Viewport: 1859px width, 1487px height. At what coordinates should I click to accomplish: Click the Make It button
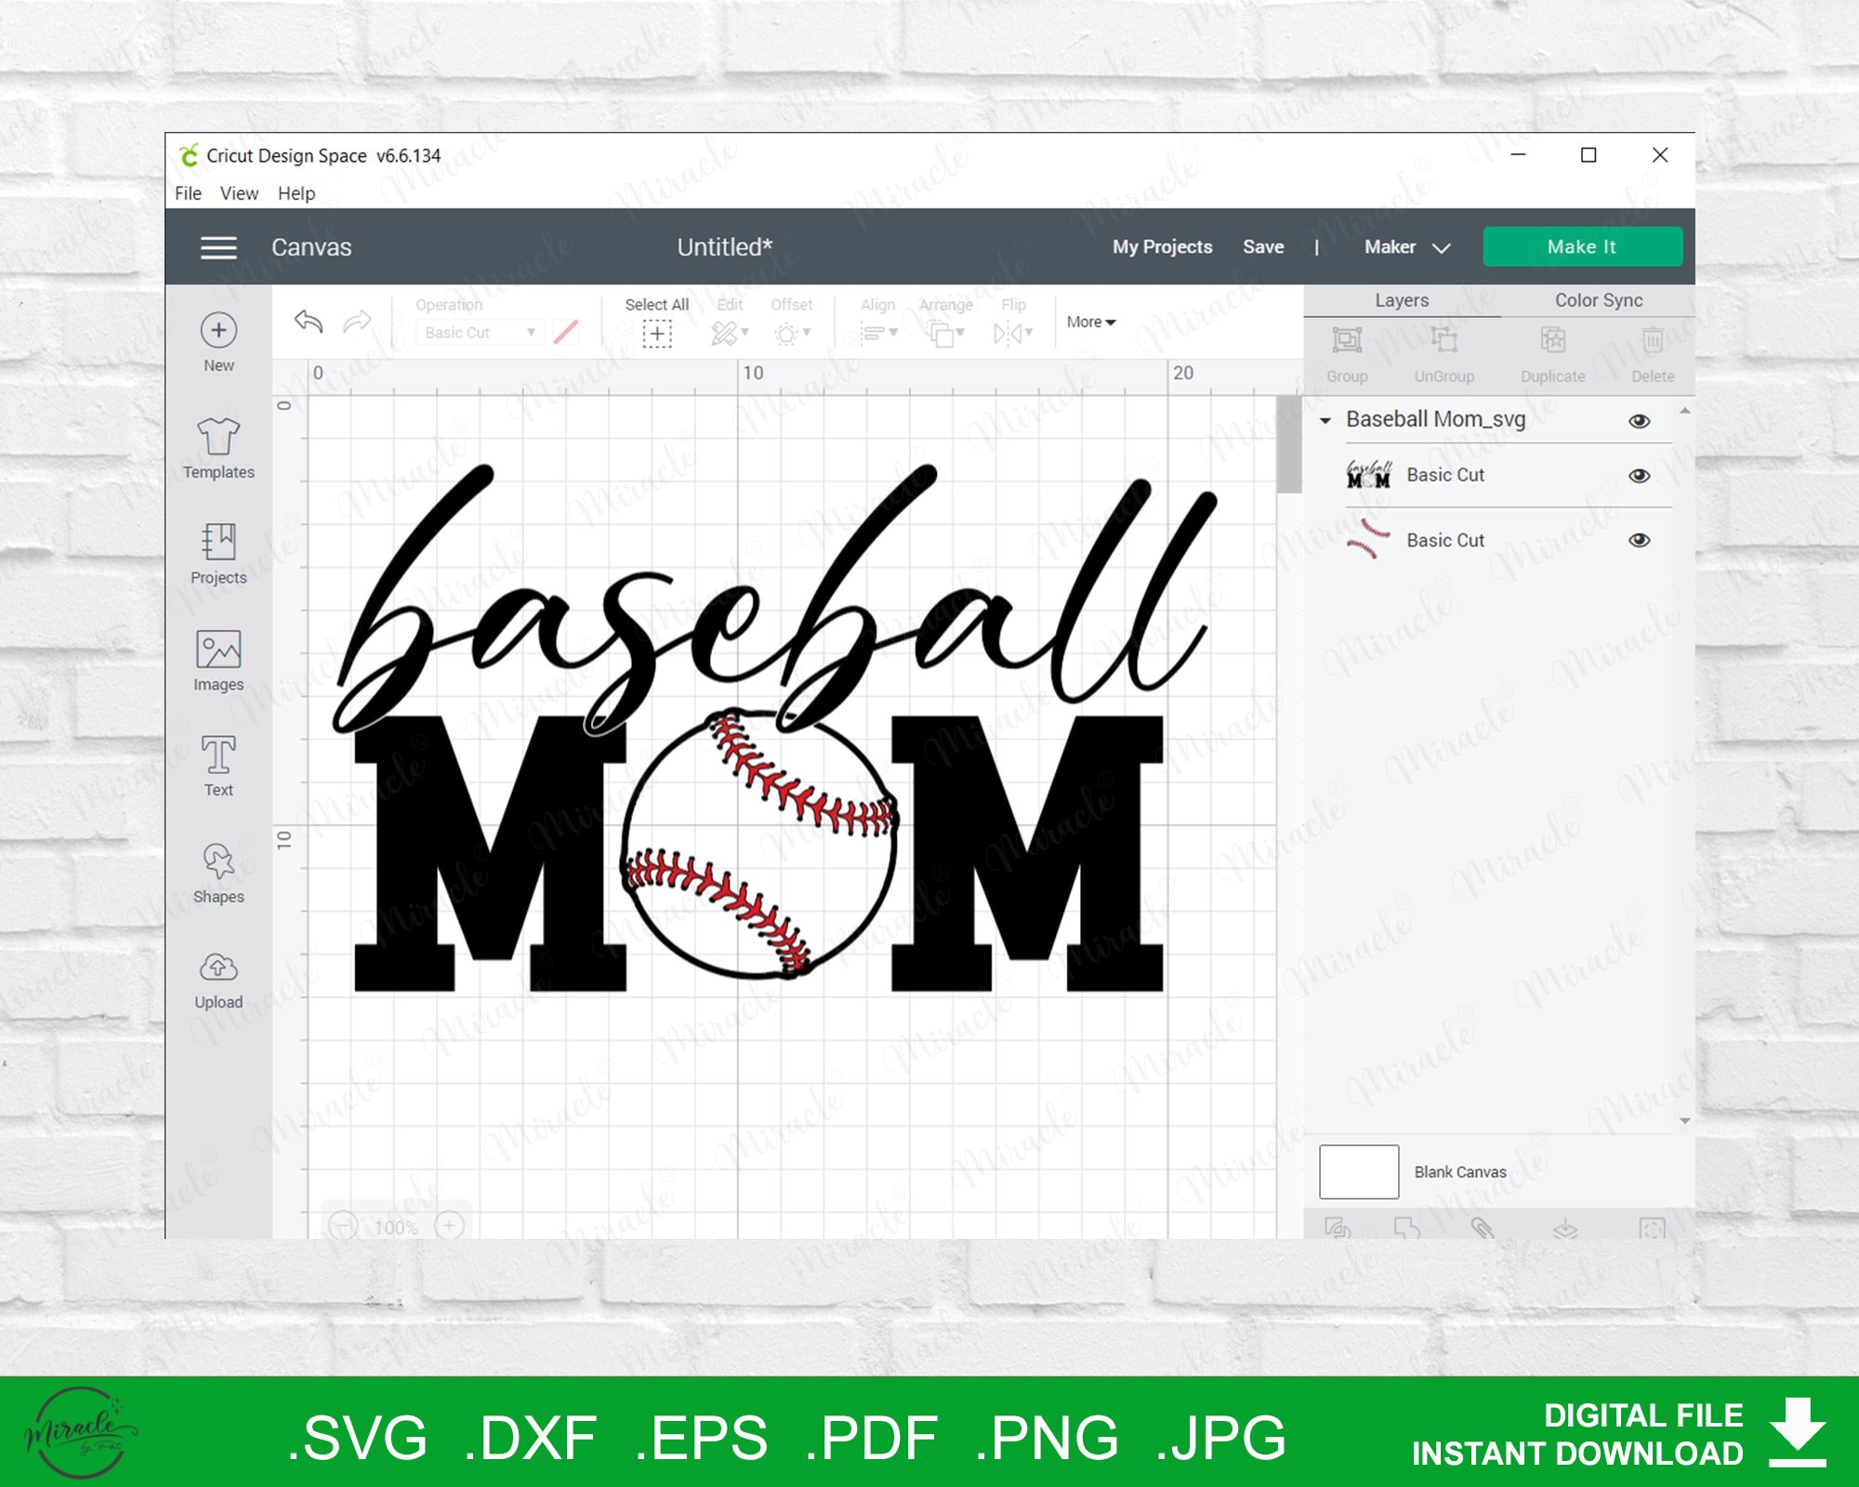[x=1582, y=246]
